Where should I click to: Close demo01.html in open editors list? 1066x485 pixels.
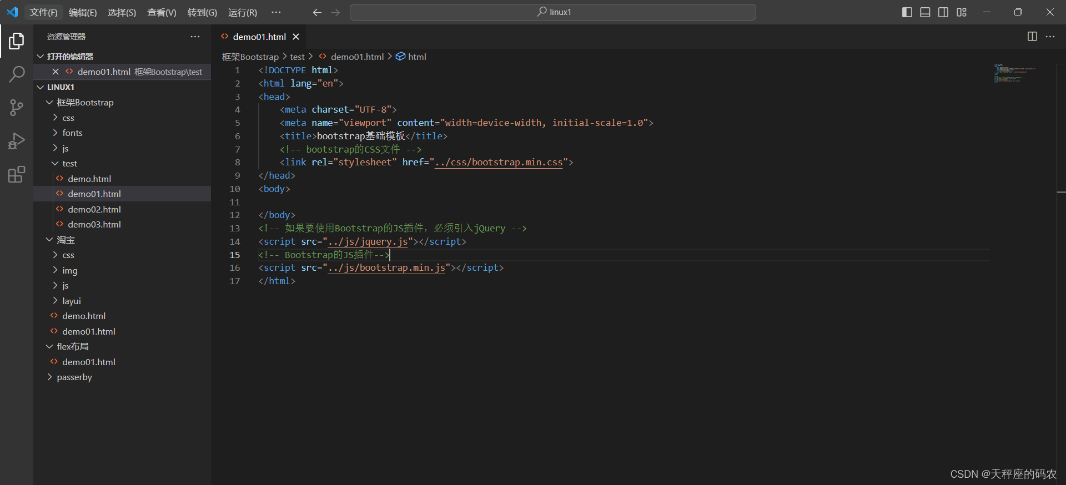point(55,72)
